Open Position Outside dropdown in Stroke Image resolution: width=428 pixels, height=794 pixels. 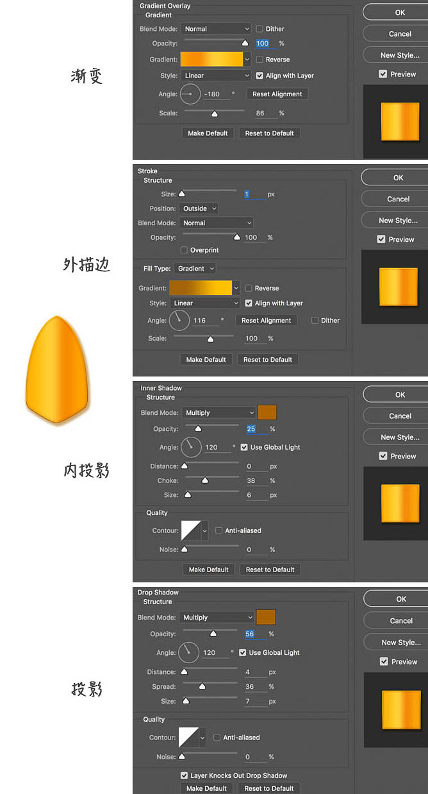pyautogui.click(x=199, y=208)
